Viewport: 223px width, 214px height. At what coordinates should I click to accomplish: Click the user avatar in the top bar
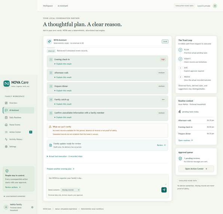pos(215,6)
